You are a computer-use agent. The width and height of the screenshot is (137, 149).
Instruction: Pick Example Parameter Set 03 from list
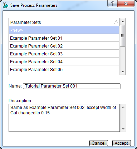pyautogui.click(x=64, y=54)
